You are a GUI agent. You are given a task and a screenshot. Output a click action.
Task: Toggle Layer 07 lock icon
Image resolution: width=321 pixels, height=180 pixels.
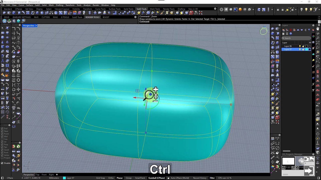click(303, 49)
